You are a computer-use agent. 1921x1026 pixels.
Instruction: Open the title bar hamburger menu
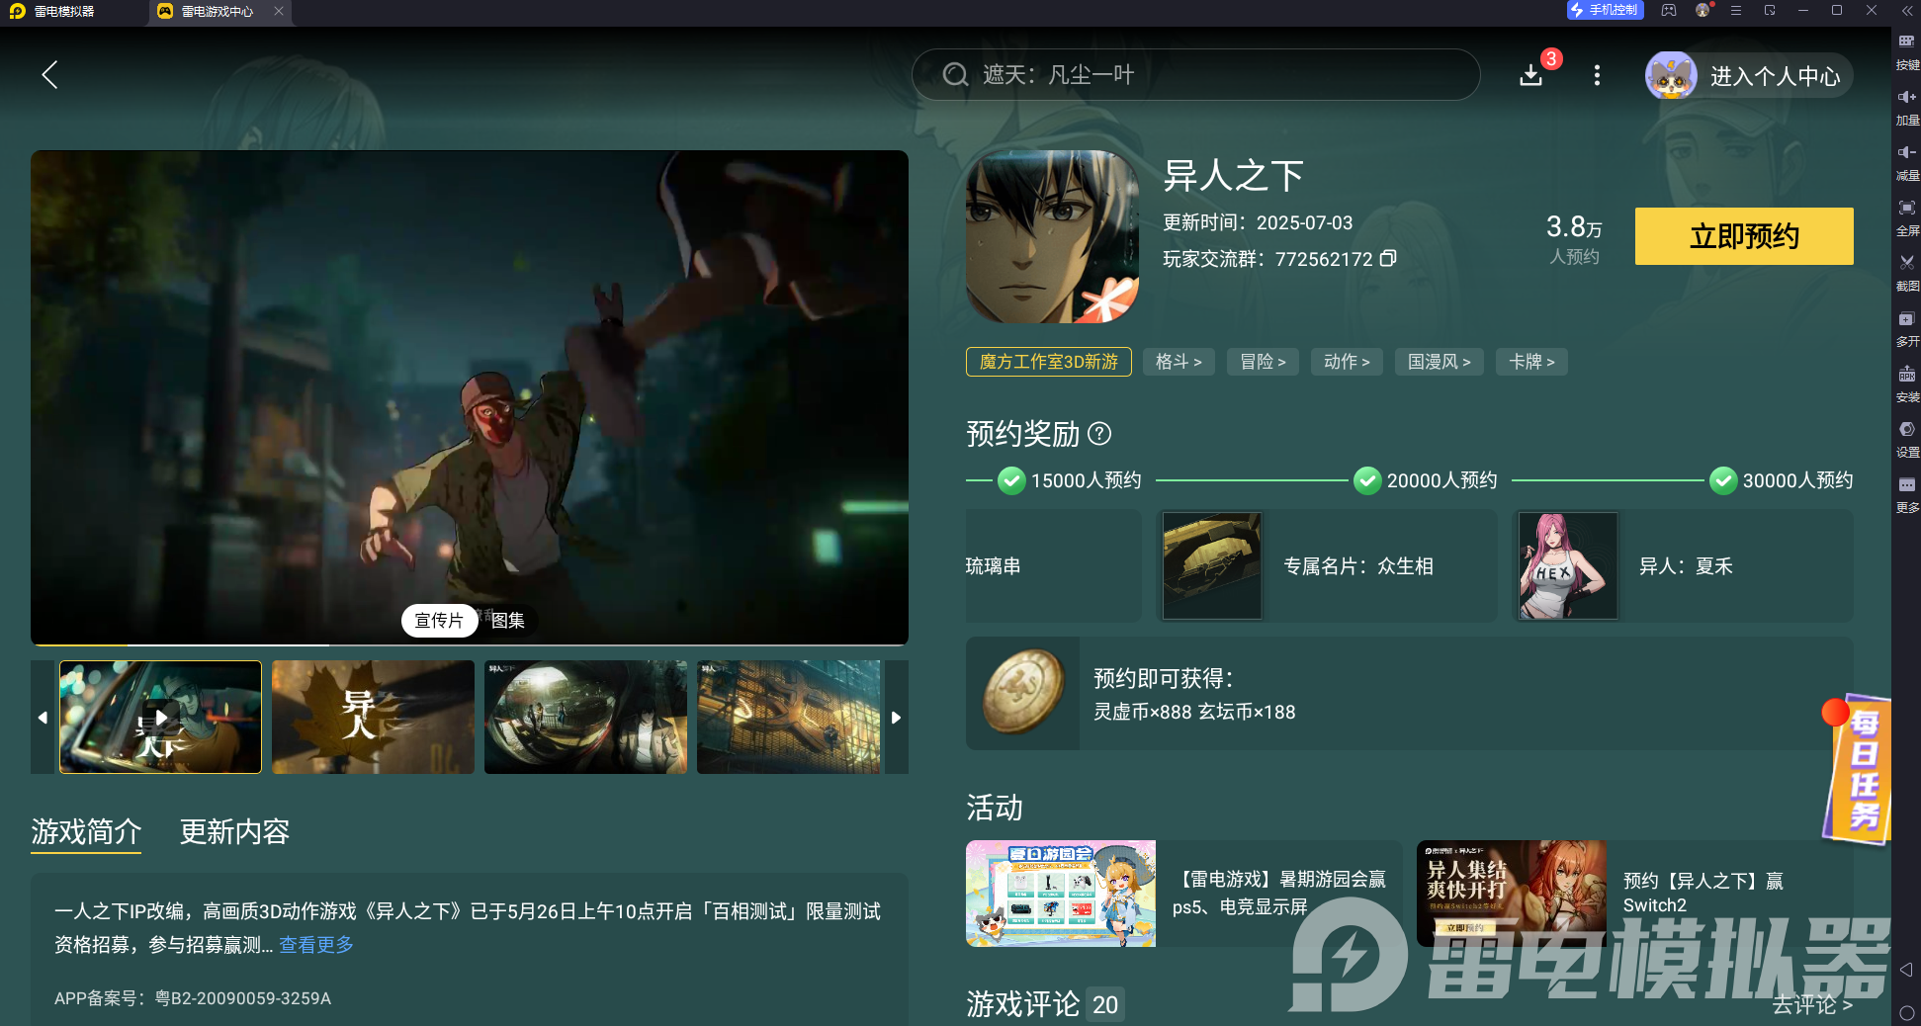1735,11
